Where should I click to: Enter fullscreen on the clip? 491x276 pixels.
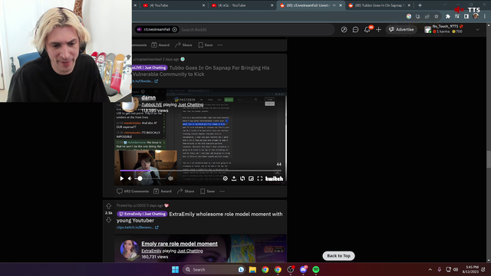point(260,179)
